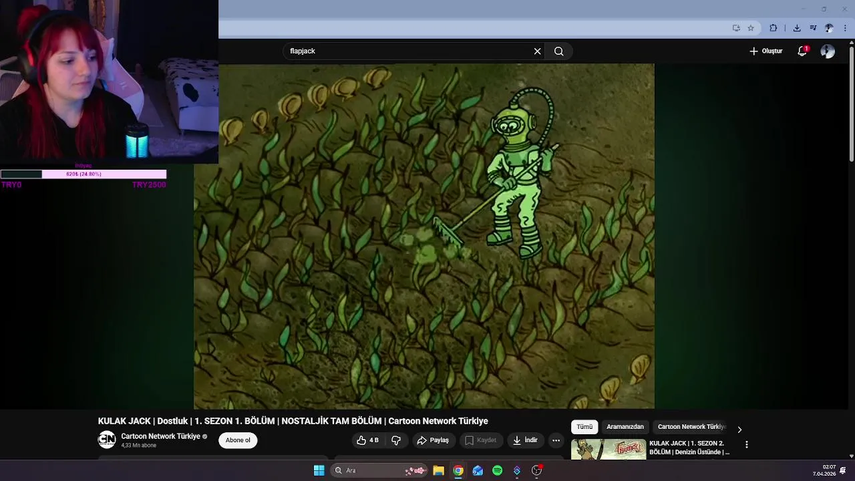Open Chrome media controls icon
The width and height of the screenshot is (855, 481).
tap(813, 28)
